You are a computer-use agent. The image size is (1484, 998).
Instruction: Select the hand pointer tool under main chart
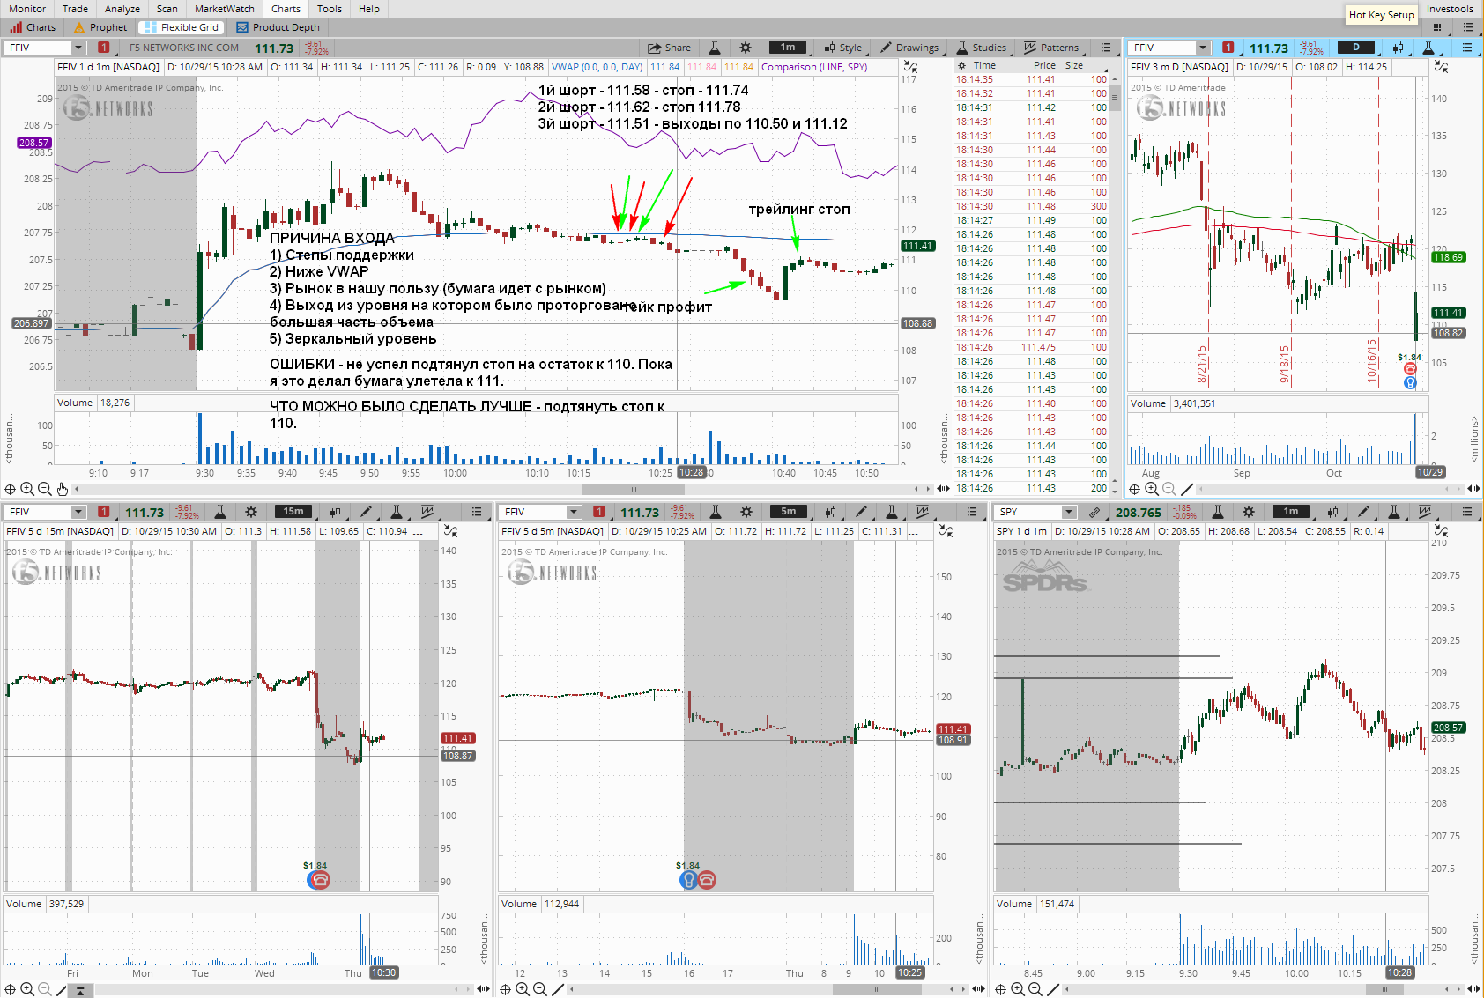63,489
